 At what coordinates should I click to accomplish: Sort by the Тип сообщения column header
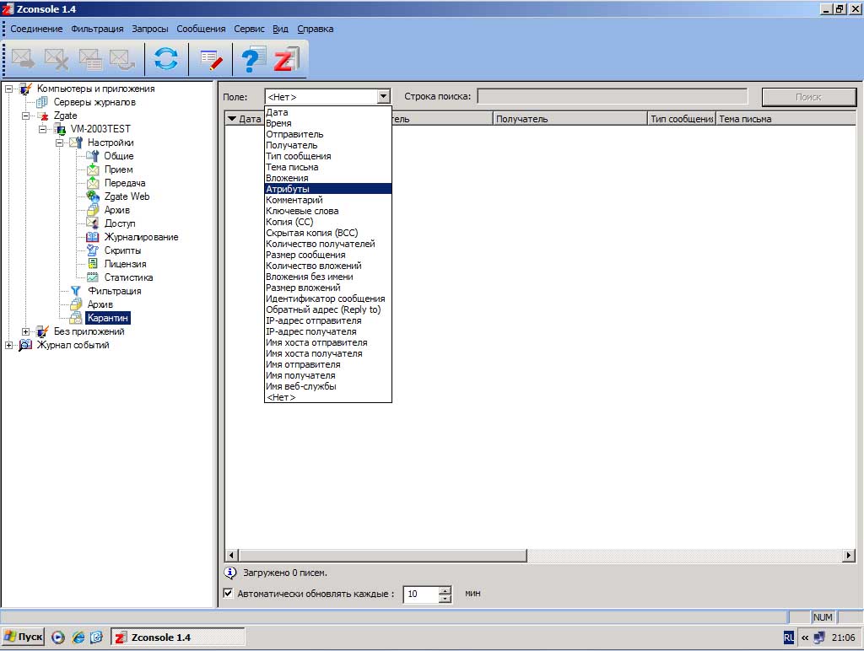(682, 118)
